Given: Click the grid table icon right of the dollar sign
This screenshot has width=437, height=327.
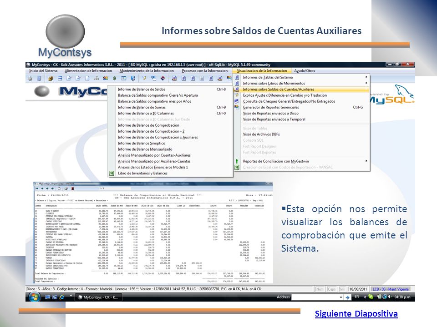Looking at the screenshot, I should 123,79.
